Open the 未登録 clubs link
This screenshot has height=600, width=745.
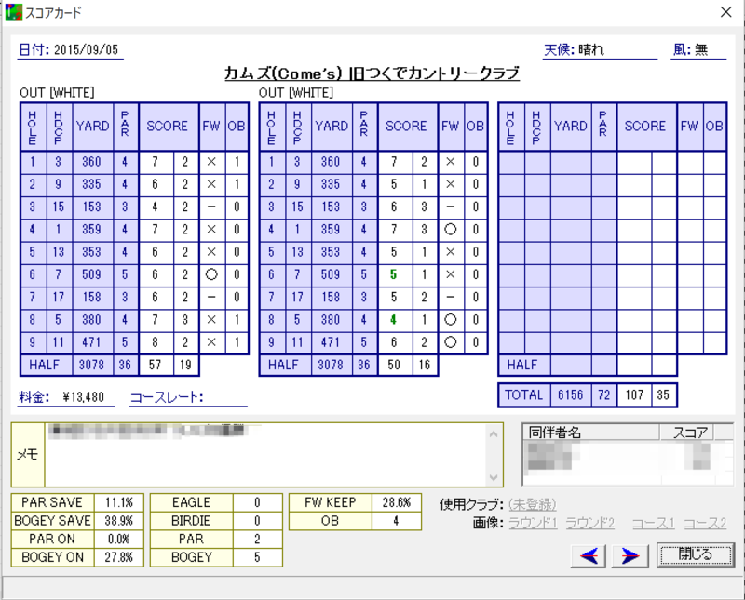click(532, 504)
